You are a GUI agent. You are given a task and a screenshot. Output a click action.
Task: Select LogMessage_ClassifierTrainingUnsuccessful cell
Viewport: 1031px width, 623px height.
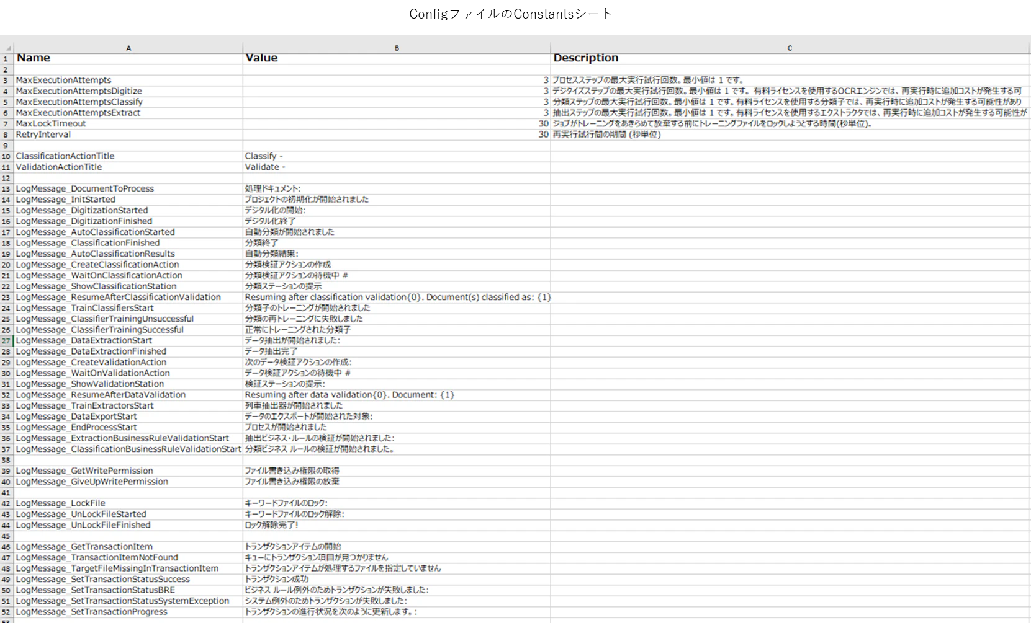tap(128, 319)
